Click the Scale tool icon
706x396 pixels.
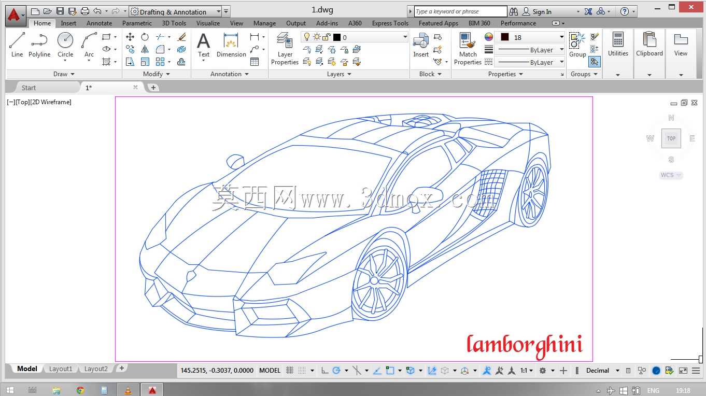point(145,62)
